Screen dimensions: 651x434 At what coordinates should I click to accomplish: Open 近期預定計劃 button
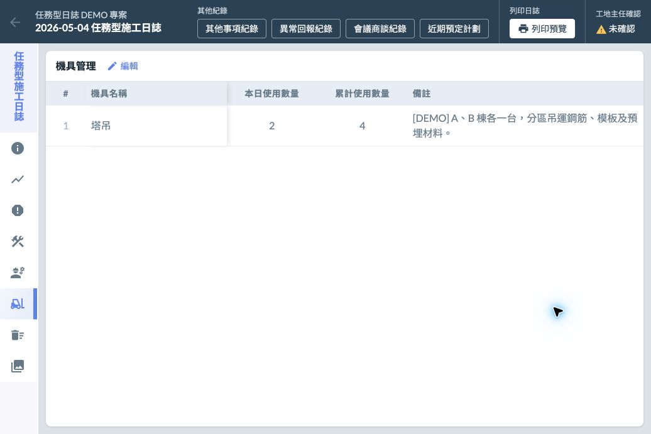[x=454, y=29]
